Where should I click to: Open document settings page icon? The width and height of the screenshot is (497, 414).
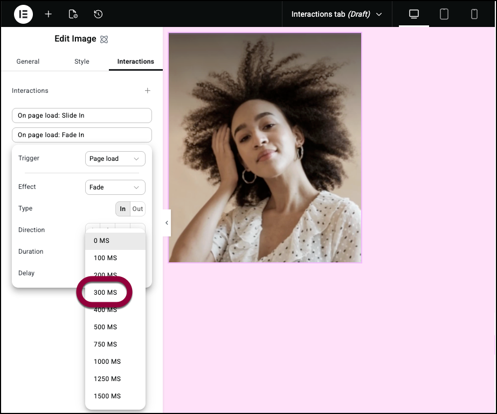[73, 14]
